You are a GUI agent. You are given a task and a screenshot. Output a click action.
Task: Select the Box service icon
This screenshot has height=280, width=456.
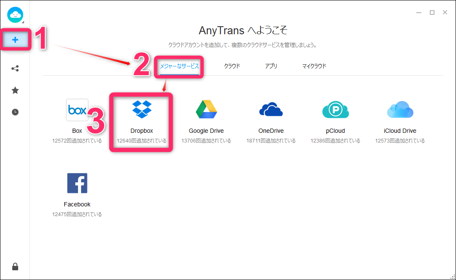click(77, 110)
